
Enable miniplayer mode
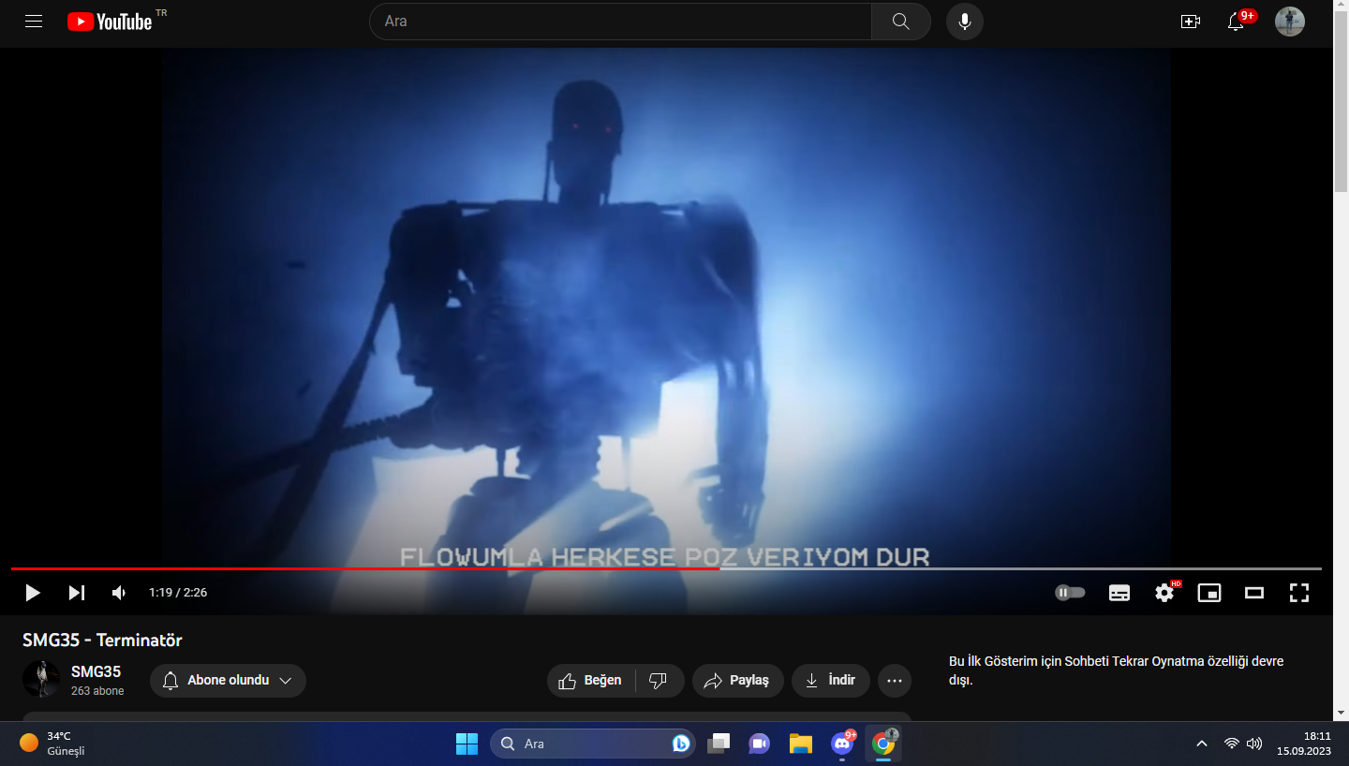click(x=1209, y=593)
